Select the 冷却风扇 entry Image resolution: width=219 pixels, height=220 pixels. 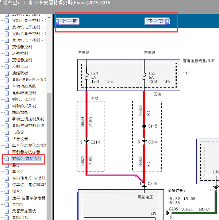click(x=20, y=66)
